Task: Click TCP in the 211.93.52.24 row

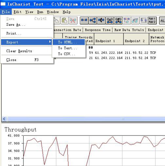Action: point(153,58)
